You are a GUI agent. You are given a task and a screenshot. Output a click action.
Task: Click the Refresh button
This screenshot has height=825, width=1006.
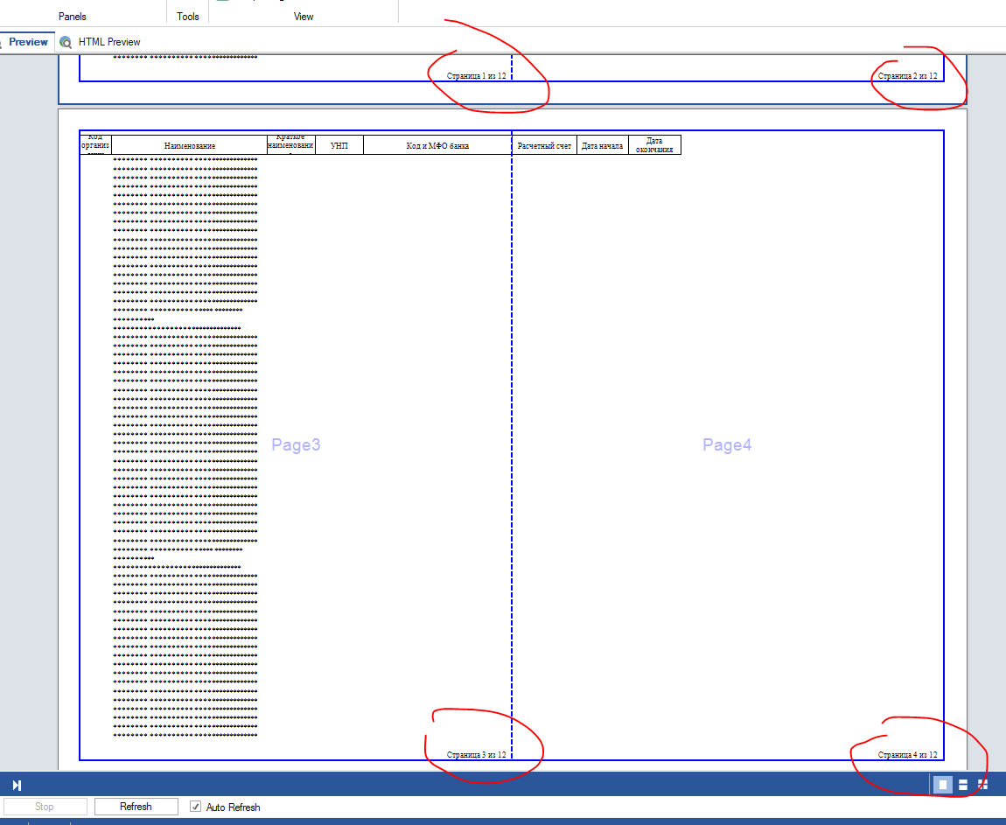[136, 807]
